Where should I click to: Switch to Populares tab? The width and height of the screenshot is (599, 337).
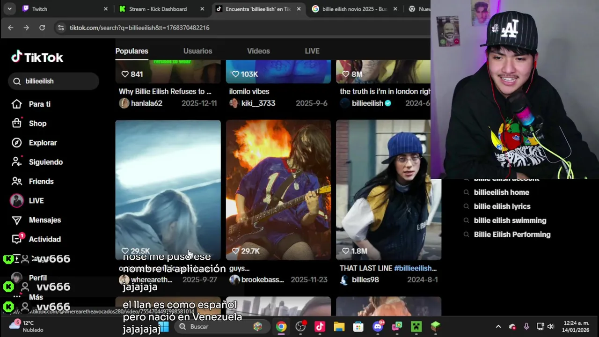click(132, 51)
